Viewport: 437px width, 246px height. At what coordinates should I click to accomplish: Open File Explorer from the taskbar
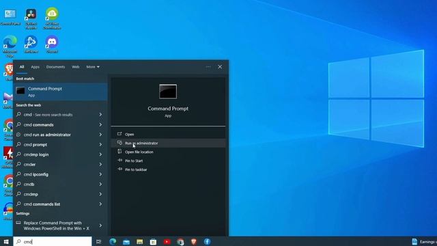[x=139, y=241]
